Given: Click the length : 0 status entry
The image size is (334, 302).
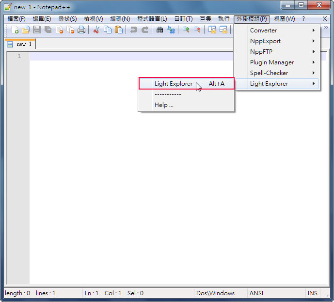Looking at the screenshot, I should tap(17, 293).
